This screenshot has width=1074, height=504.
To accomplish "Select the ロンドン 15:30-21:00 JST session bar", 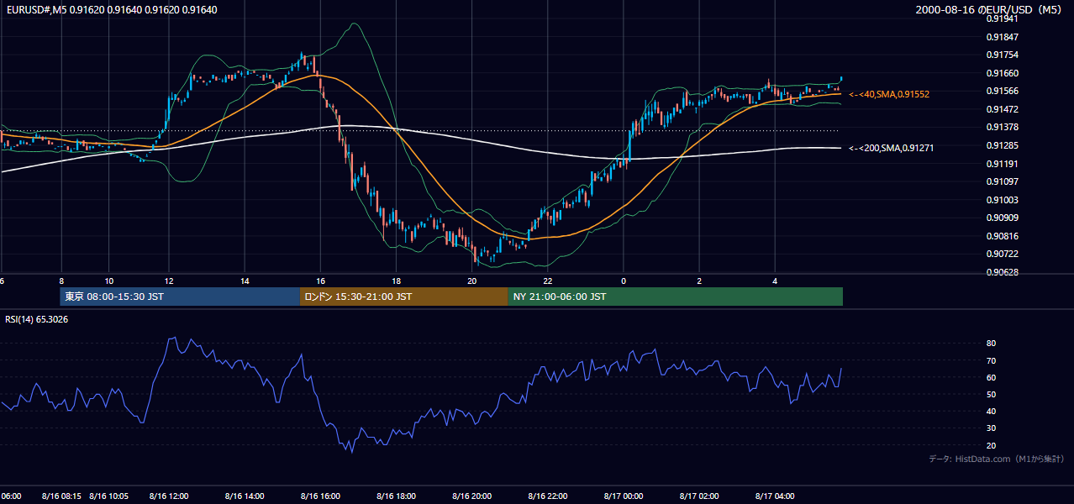I will click(404, 297).
